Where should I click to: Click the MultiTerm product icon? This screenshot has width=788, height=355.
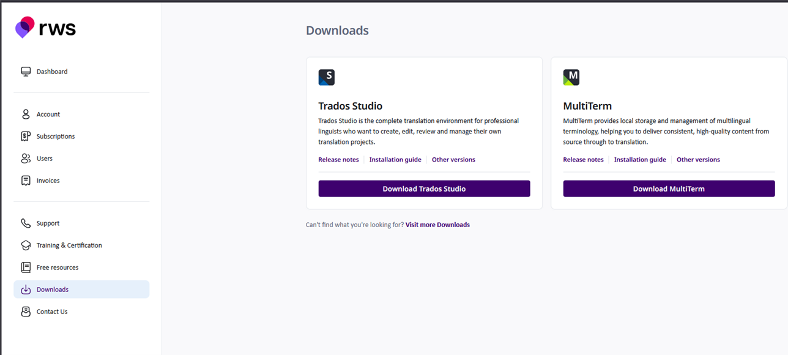tap(571, 77)
